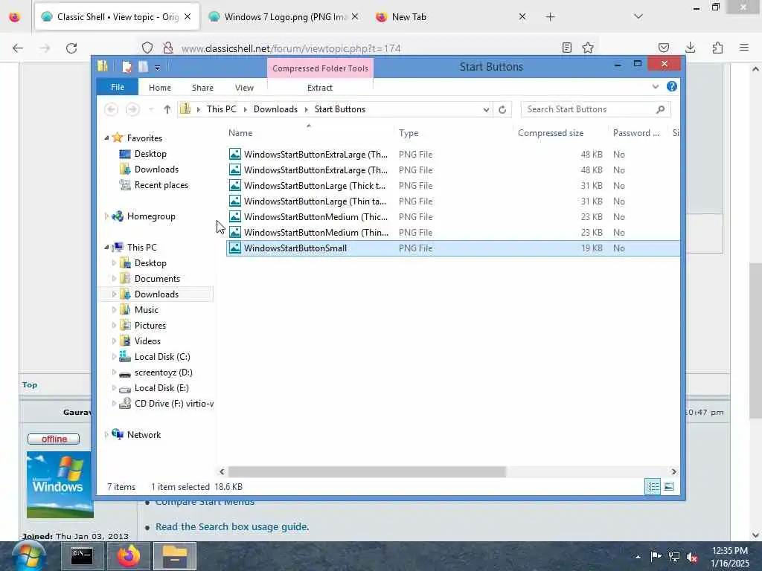Collapse the This PC tree node

[x=107, y=247]
